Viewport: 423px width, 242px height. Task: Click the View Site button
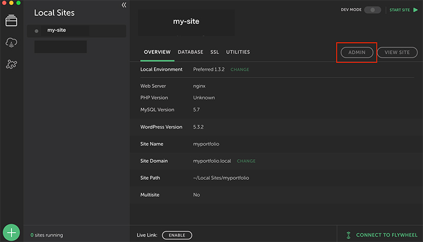click(397, 52)
